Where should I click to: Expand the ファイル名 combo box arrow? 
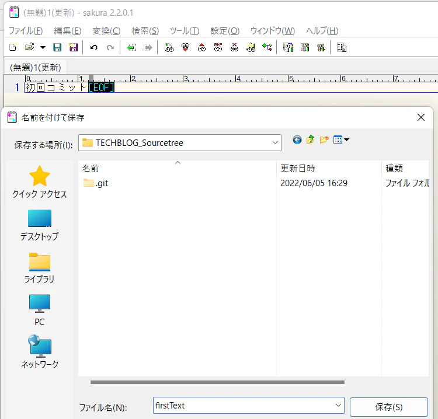pos(338,406)
